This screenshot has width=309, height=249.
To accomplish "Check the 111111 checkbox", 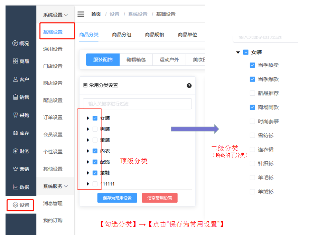I will (95, 184).
